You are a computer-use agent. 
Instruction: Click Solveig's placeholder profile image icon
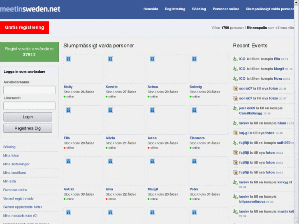point(194,59)
